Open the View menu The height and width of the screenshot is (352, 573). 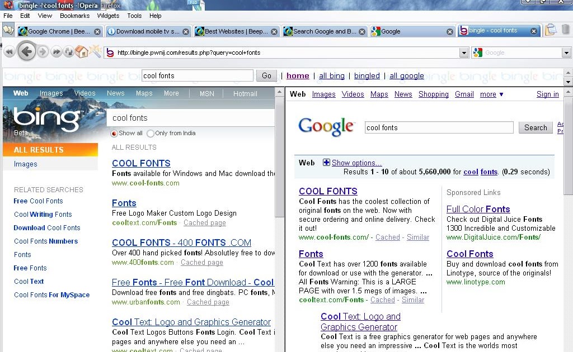pos(45,16)
